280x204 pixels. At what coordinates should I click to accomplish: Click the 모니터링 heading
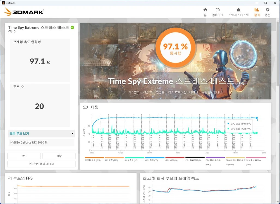coord(91,107)
